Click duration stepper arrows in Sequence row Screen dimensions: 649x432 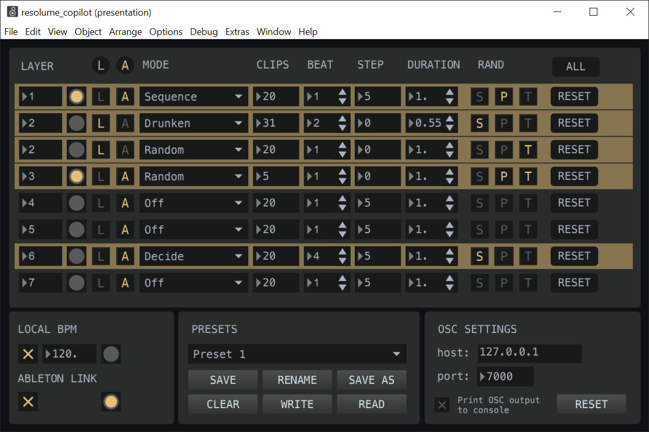point(450,97)
